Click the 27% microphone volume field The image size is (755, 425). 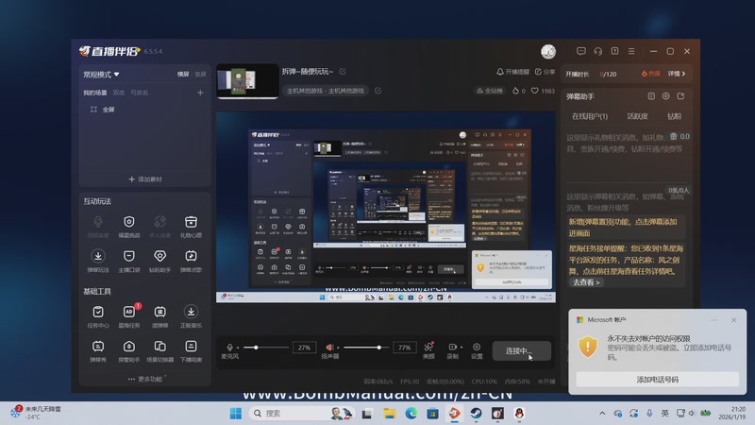click(304, 348)
